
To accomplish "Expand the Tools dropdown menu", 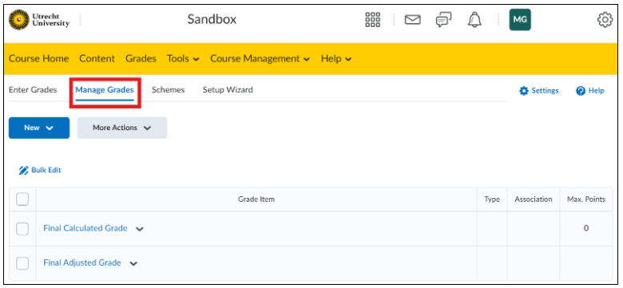I will pyautogui.click(x=183, y=59).
